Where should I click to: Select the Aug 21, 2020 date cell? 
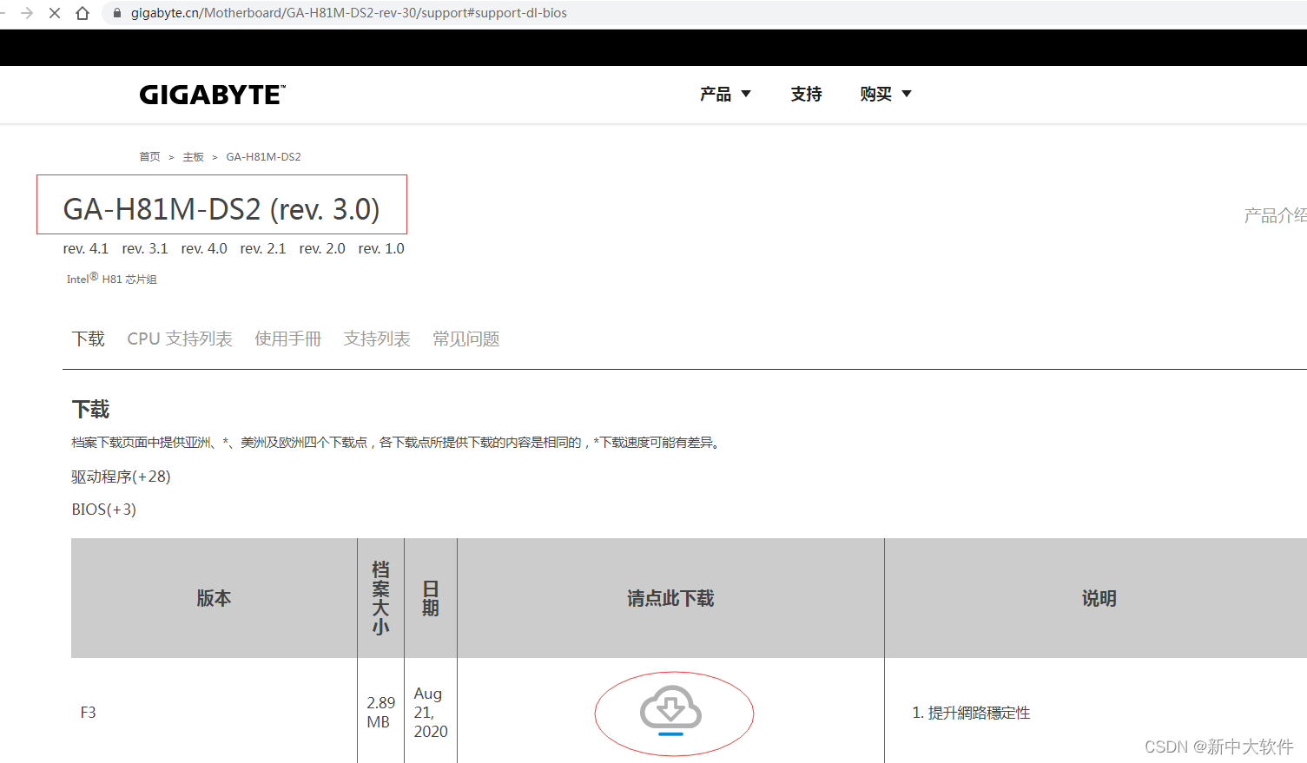(431, 712)
